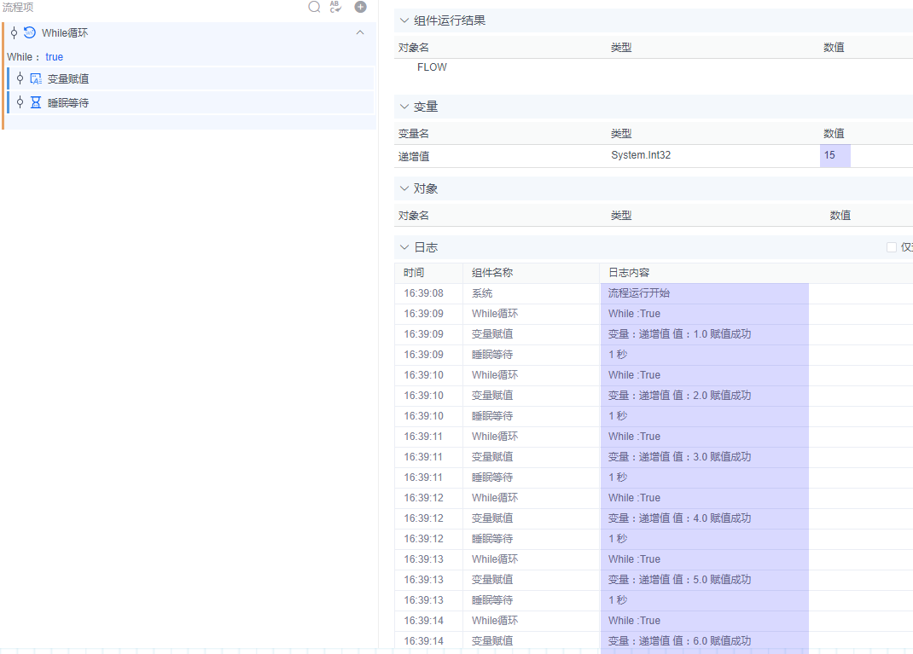Select the FLOW row under 组件运行结果

coord(432,67)
